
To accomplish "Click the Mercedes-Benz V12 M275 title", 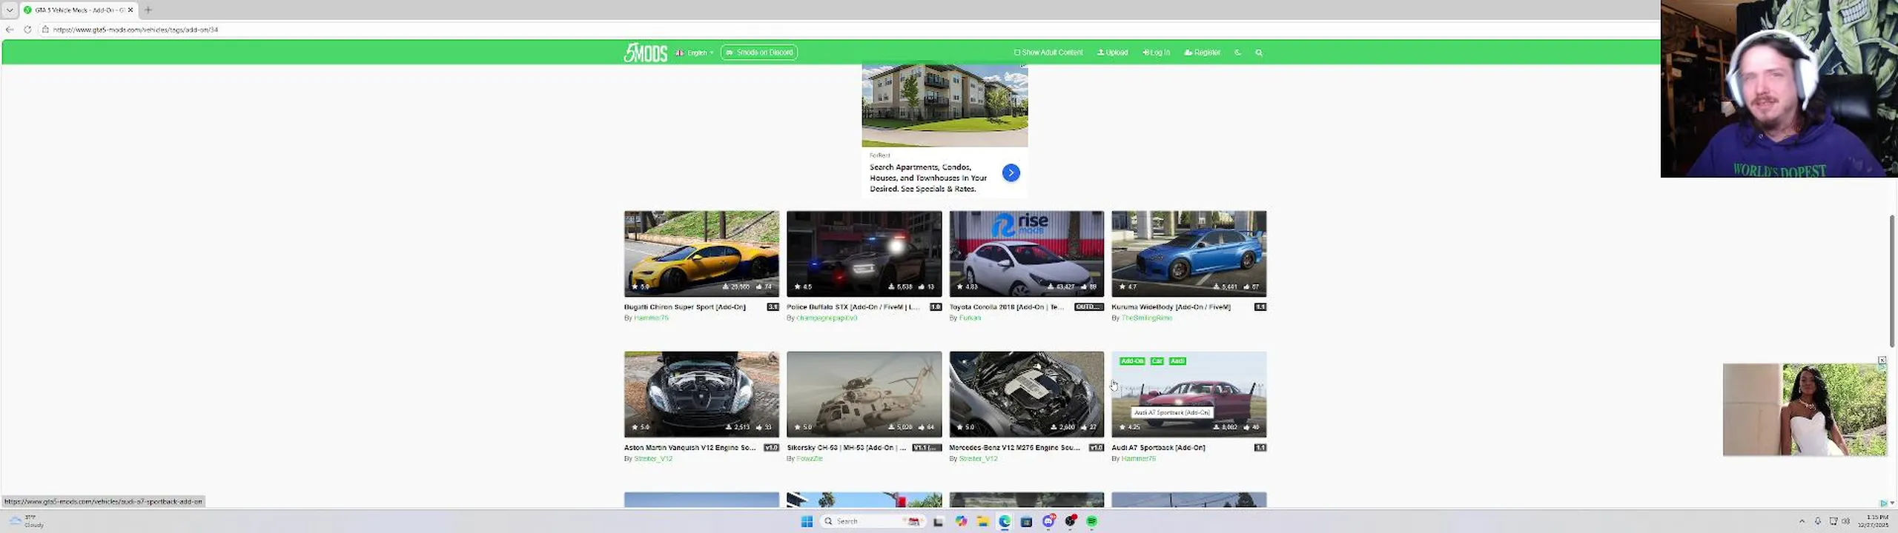I will [1014, 447].
